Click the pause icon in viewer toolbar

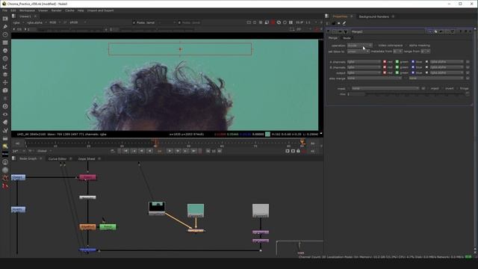pyautogui.click(x=291, y=22)
